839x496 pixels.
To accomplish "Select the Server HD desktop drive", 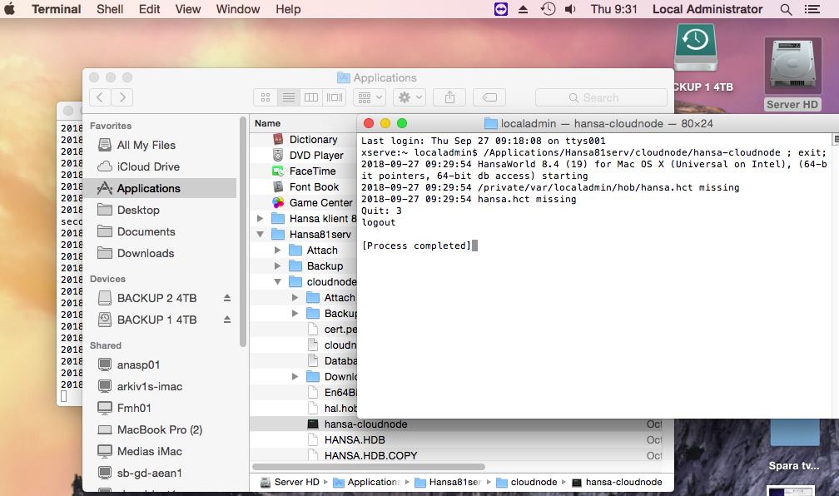I will [792, 74].
